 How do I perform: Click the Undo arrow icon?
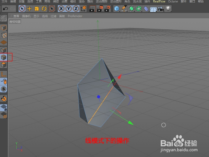tap(5, 9)
